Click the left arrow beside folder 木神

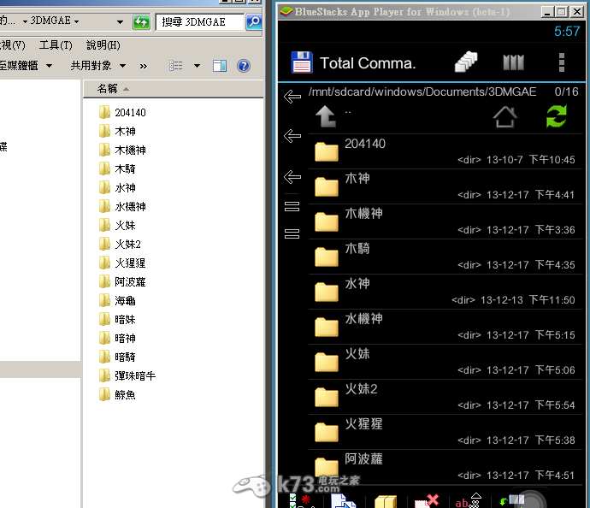292,177
